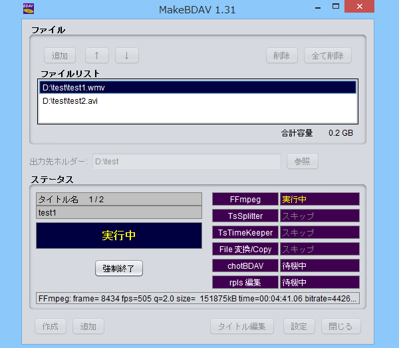Click the 全て削除 button
This screenshot has height=348, width=399.
[x=328, y=55]
